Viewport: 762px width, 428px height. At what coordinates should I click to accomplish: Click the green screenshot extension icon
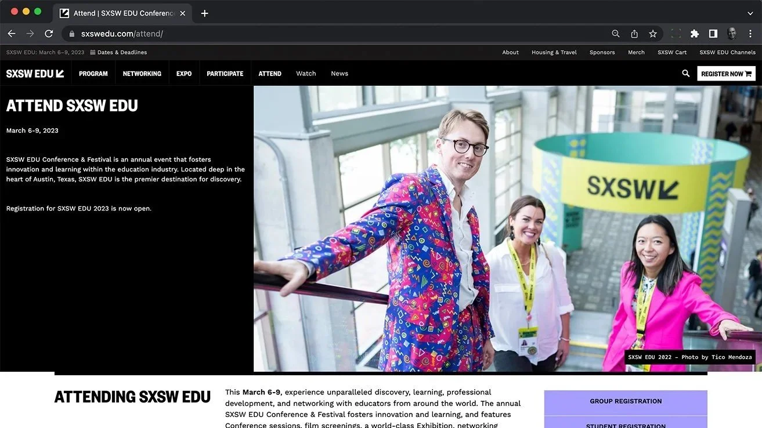pyautogui.click(x=676, y=34)
